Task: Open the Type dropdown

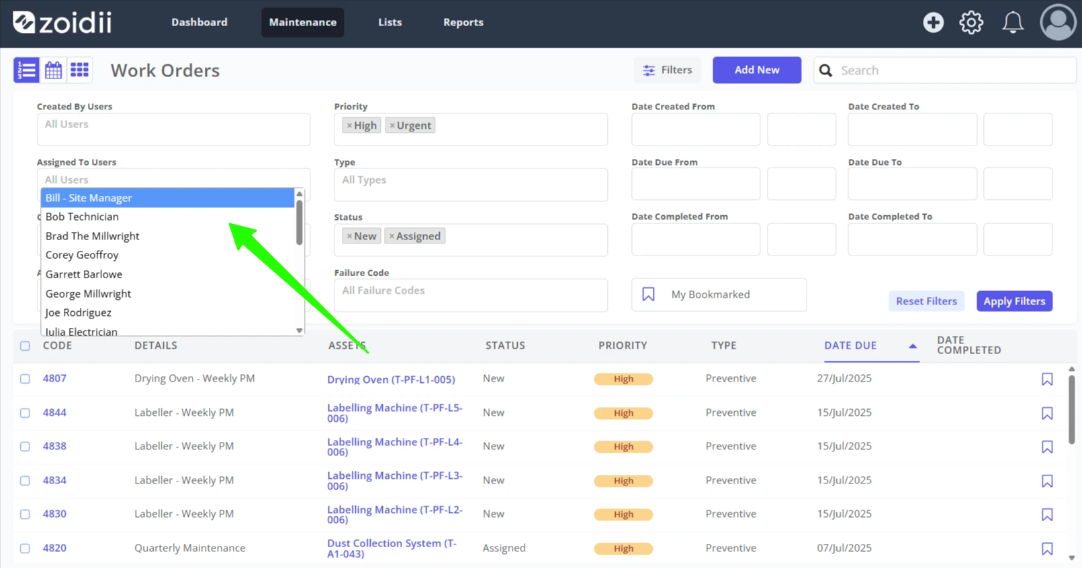Action: click(471, 184)
